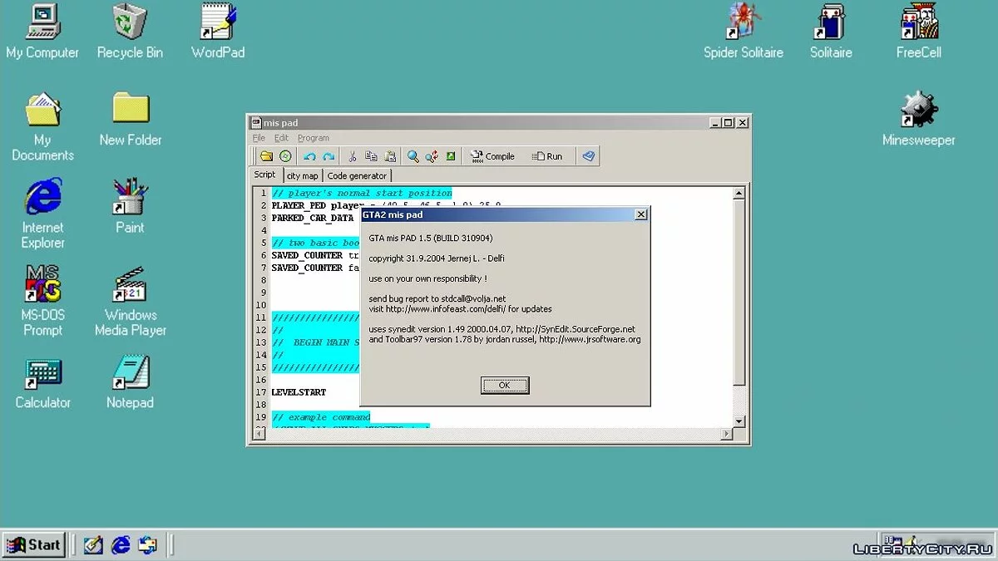Click the script editor scroll-down arrow

[x=739, y=422]
